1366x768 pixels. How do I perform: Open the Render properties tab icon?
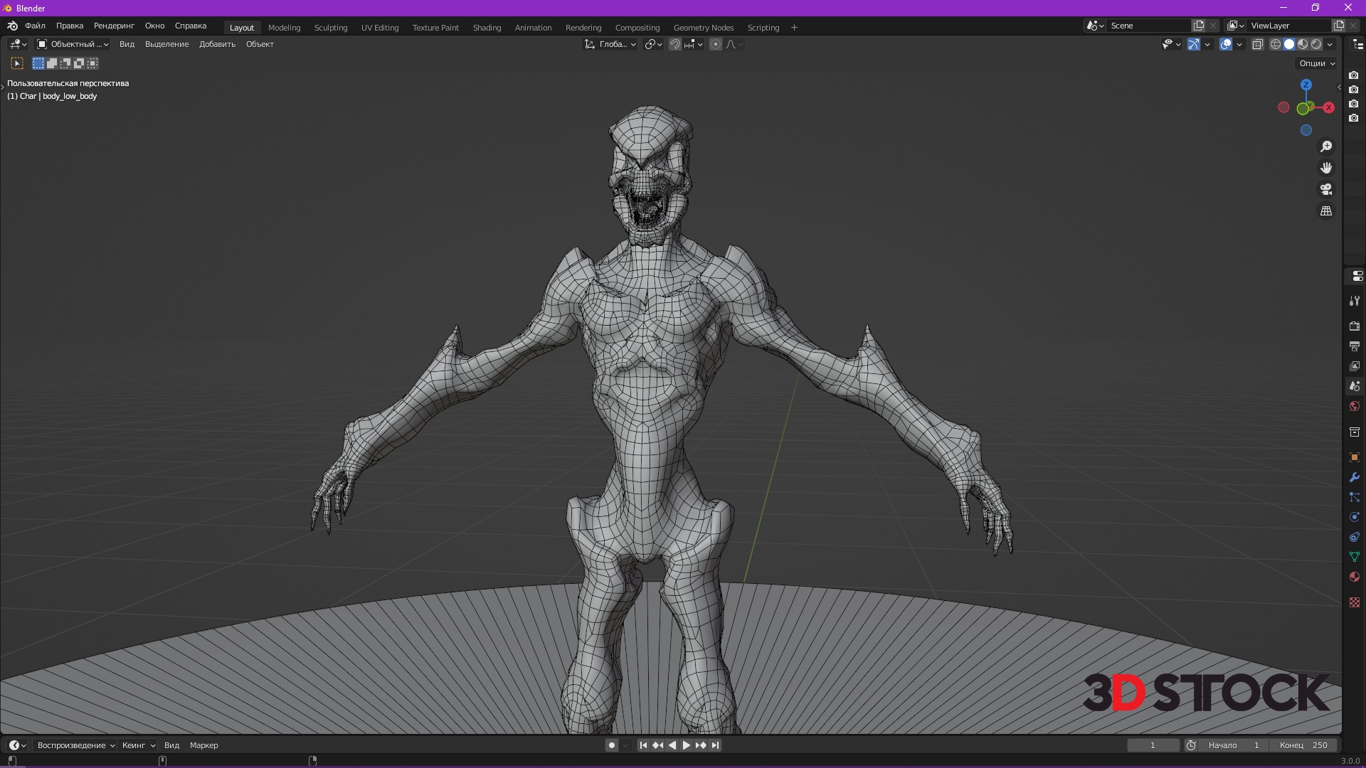1354,326
